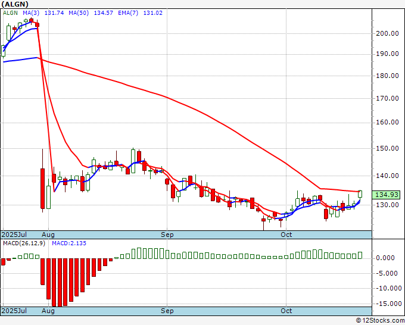The image size is (405, 325).
Task: Click the MA(3) value 131.74
Action: point(54,13)
